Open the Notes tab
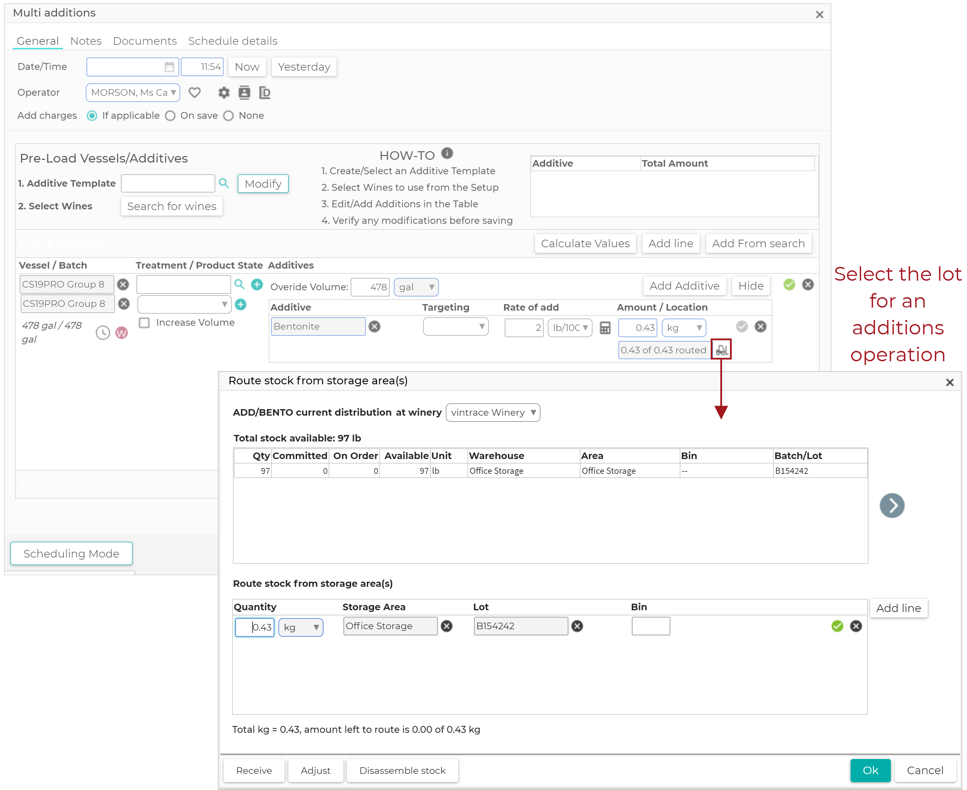This screenshot has height=790, width=967. pyautogui.click(x=85, y=41)
